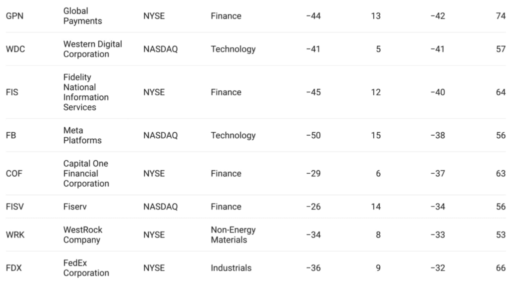Click NASDAQ exchange in the Fiserv row

click(160, 207)
